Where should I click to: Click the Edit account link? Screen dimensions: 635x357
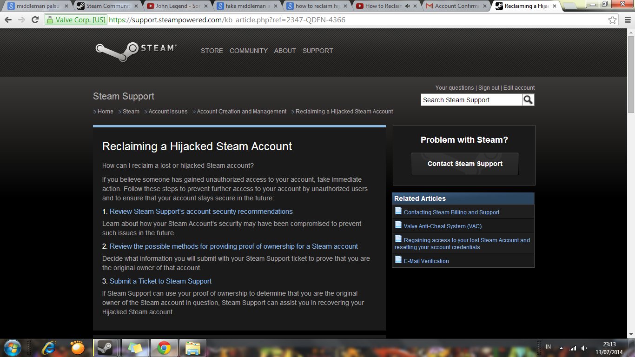(x=519, y=88)
